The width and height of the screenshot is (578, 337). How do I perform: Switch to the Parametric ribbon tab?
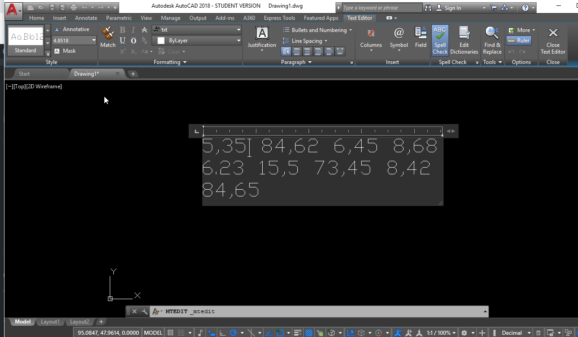click(118, 18)
